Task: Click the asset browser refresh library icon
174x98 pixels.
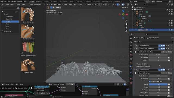Action: (x=18, y=8)
